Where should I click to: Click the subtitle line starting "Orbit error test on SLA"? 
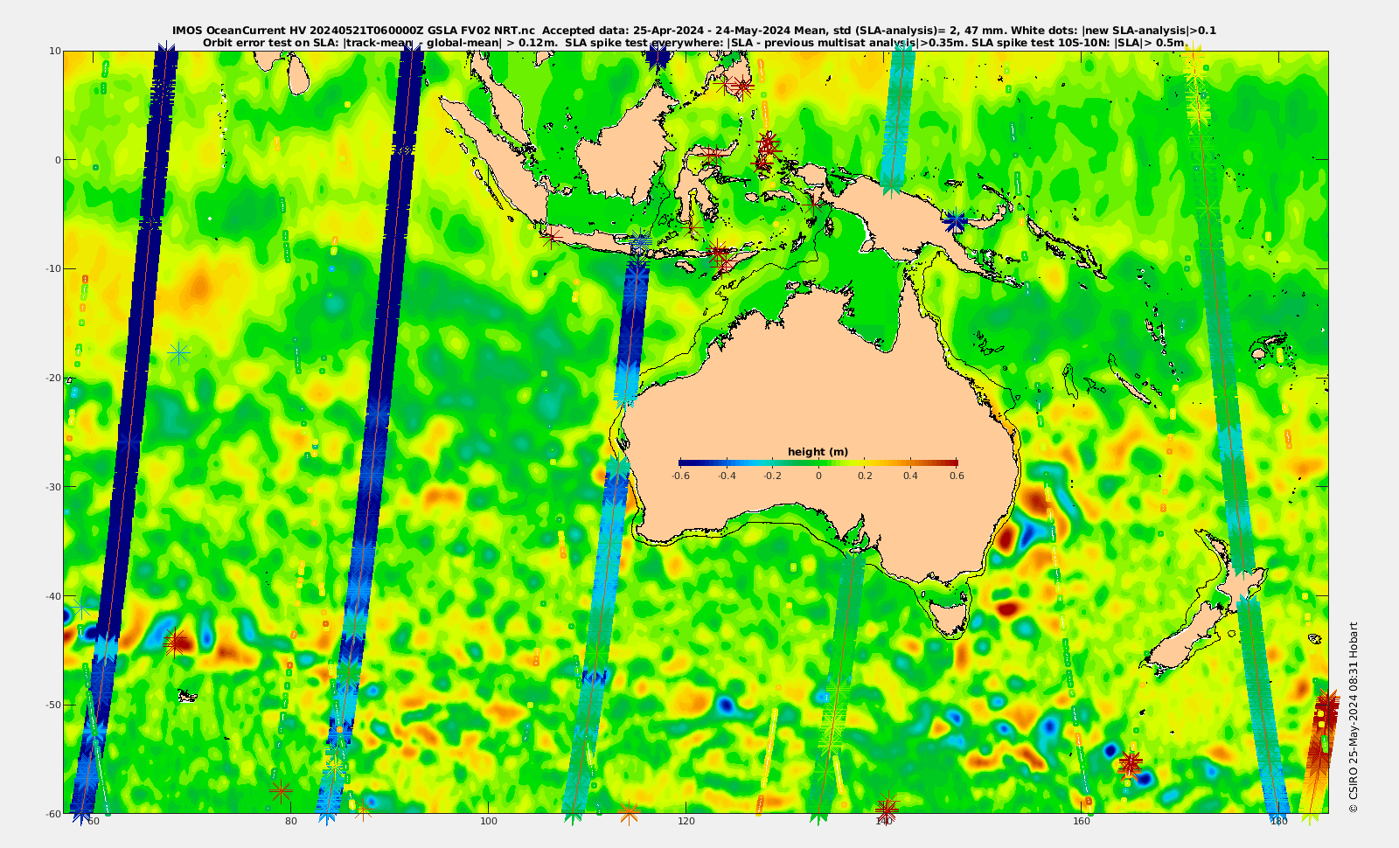(694, 42)
